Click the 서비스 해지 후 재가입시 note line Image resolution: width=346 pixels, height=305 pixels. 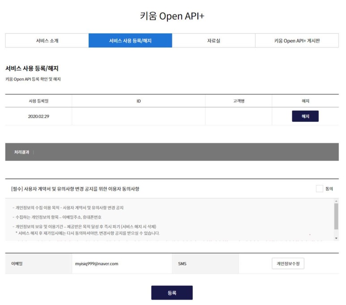pyautogui.click(x=87, y=233)
